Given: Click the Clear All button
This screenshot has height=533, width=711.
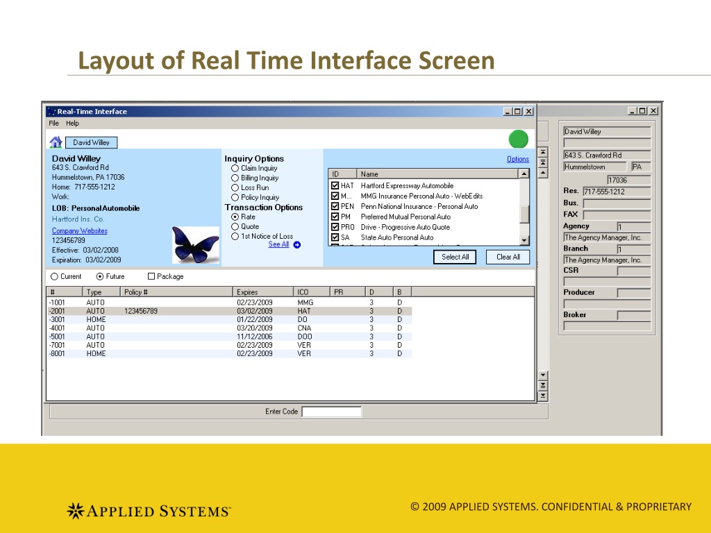Looking at the screenshot, I should point(508,257).
